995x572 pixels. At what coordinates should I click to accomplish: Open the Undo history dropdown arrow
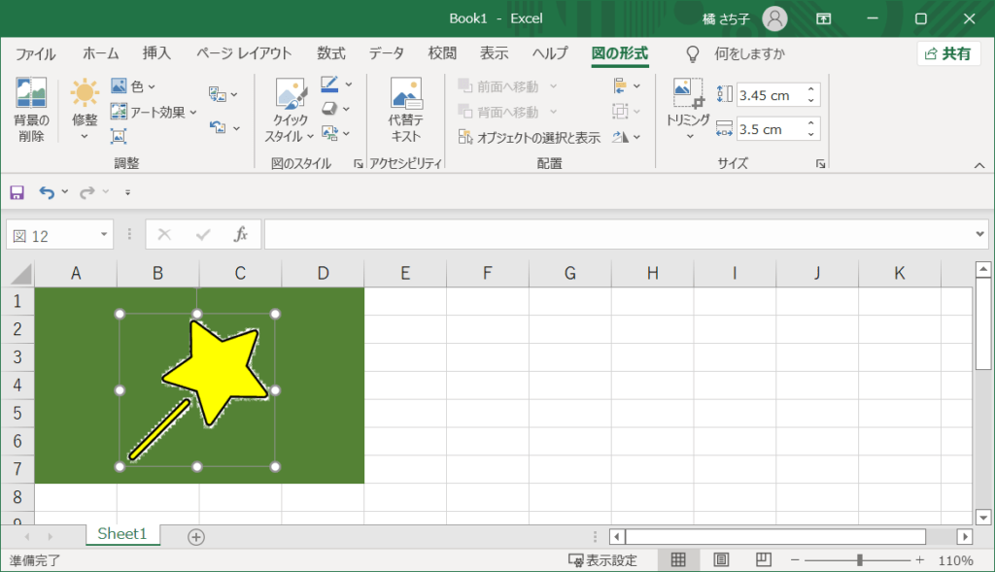pyautogui.click(x=65, y=192)
